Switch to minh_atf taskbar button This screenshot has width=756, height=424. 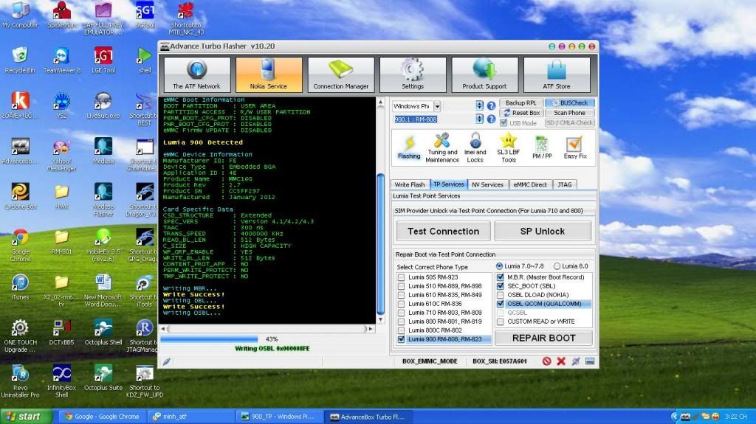pyautogui.click(x=190, y=417)
